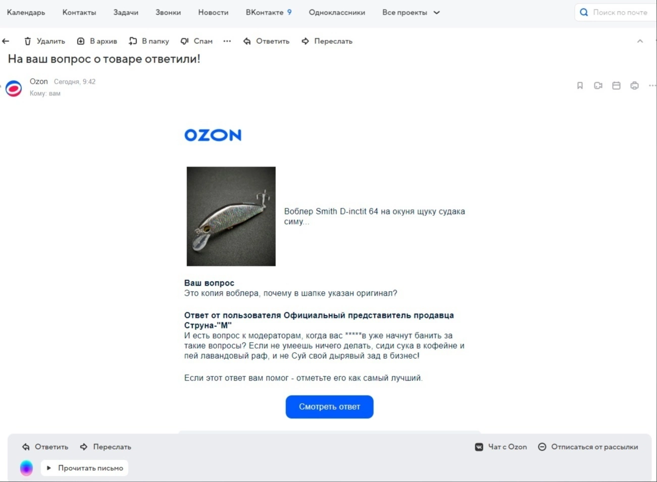Viewport: 657px width, 482px height.
Task: Click the calendar event icon in header
Action: [616, 86]
